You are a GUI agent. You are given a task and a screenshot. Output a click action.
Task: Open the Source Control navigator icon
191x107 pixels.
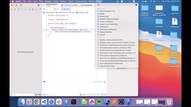15,9
